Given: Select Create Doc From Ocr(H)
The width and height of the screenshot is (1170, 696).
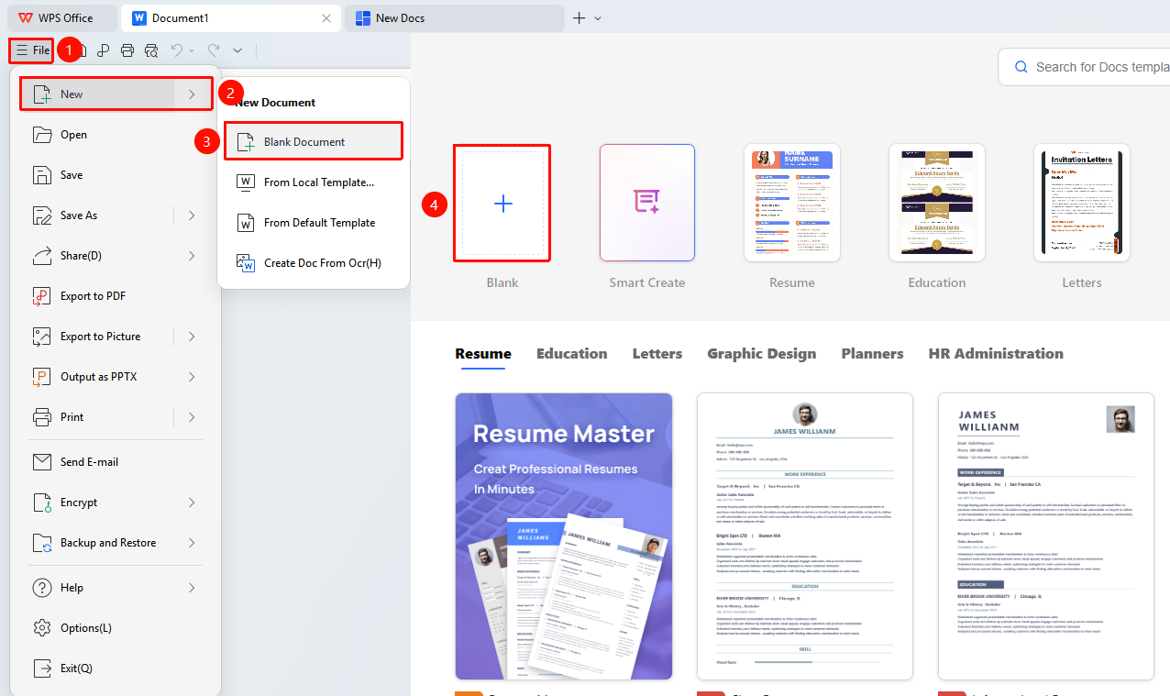Looking at the screenshot, I should pos(314,263).
